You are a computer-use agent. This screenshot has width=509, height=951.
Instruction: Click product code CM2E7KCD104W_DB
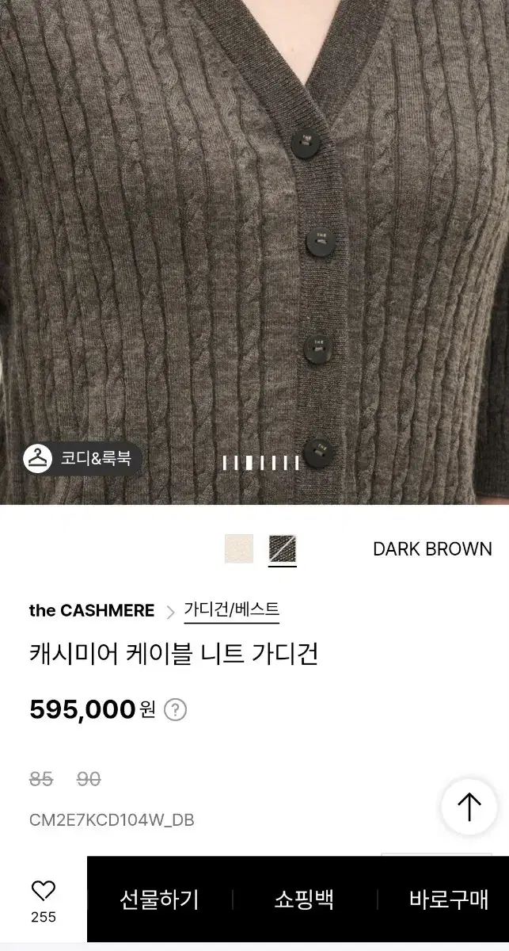click(x=112, y=819)
